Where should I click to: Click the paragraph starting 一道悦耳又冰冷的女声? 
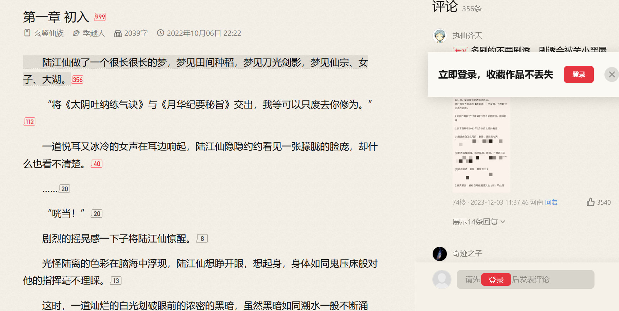[200, 155]
